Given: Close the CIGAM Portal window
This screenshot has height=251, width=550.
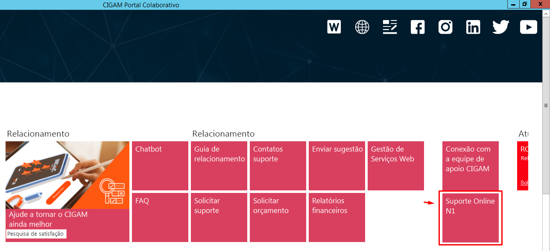Looking at the screenshot, I should [x=540, y=4].
